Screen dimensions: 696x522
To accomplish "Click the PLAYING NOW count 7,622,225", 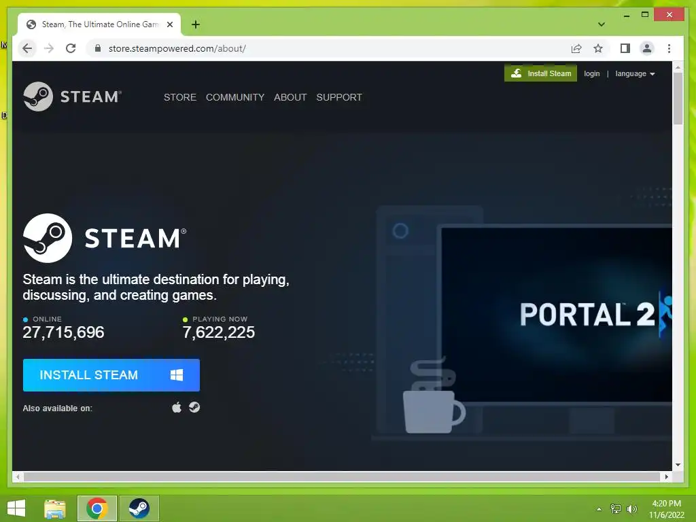I will 219,332.
